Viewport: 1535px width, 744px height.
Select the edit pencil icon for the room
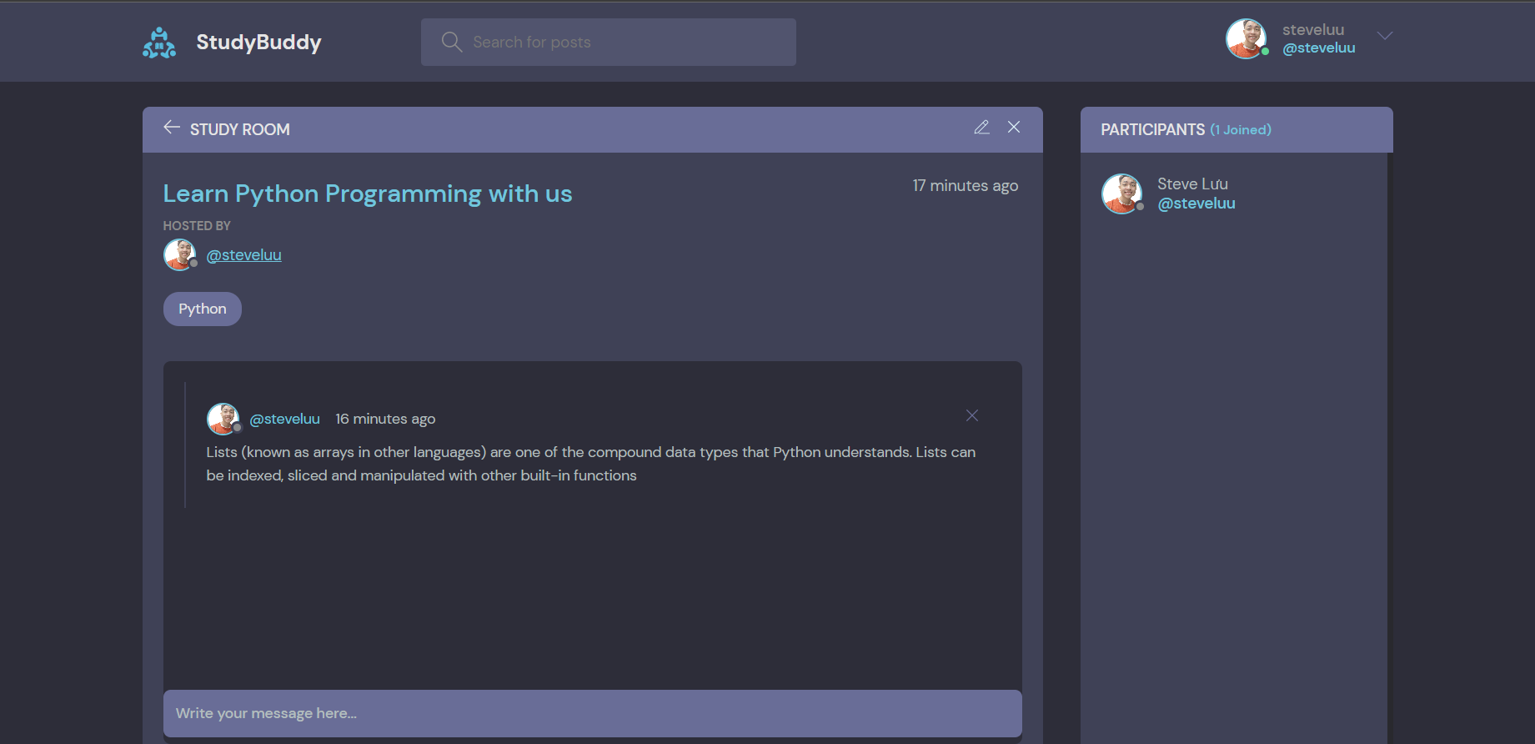(x=981, y=127)
